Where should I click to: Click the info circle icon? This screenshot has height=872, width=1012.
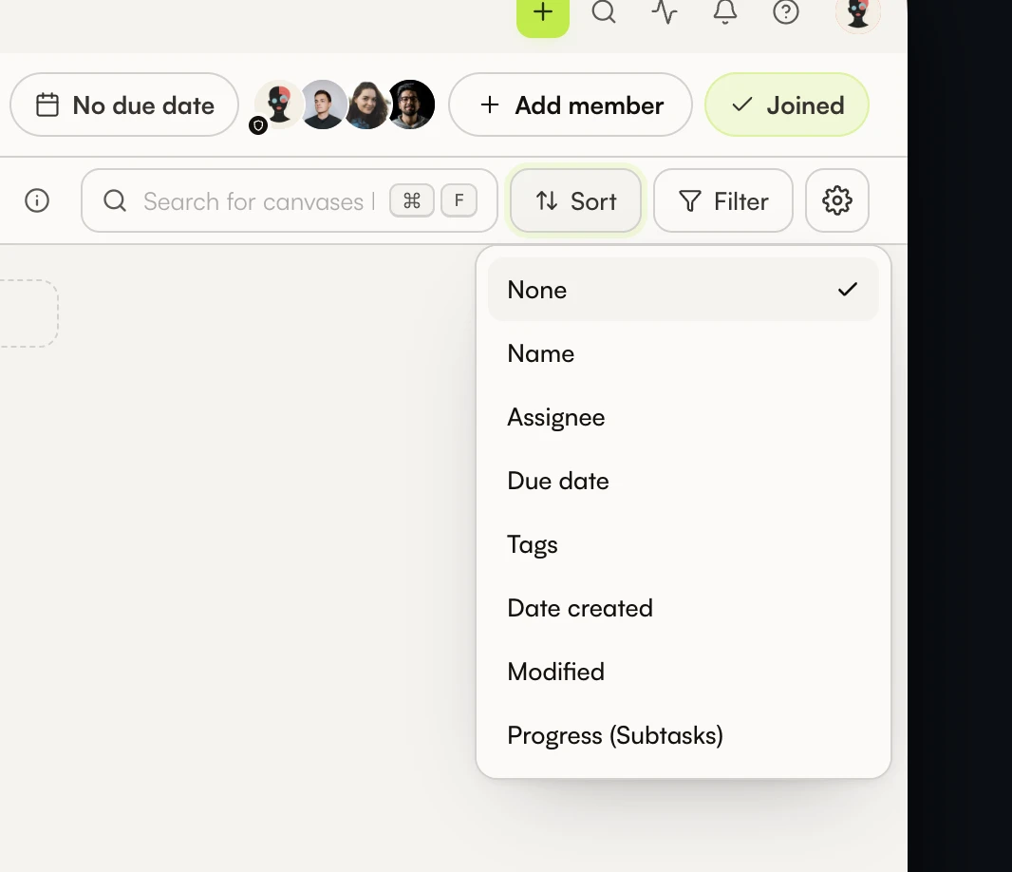(x=37, y=200)
